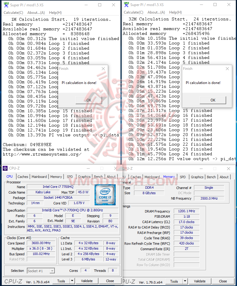The width and height of the screenshot is (237, 286).
Task: Click the processor Name field i7 7700HQ
Action: [58, 187]
